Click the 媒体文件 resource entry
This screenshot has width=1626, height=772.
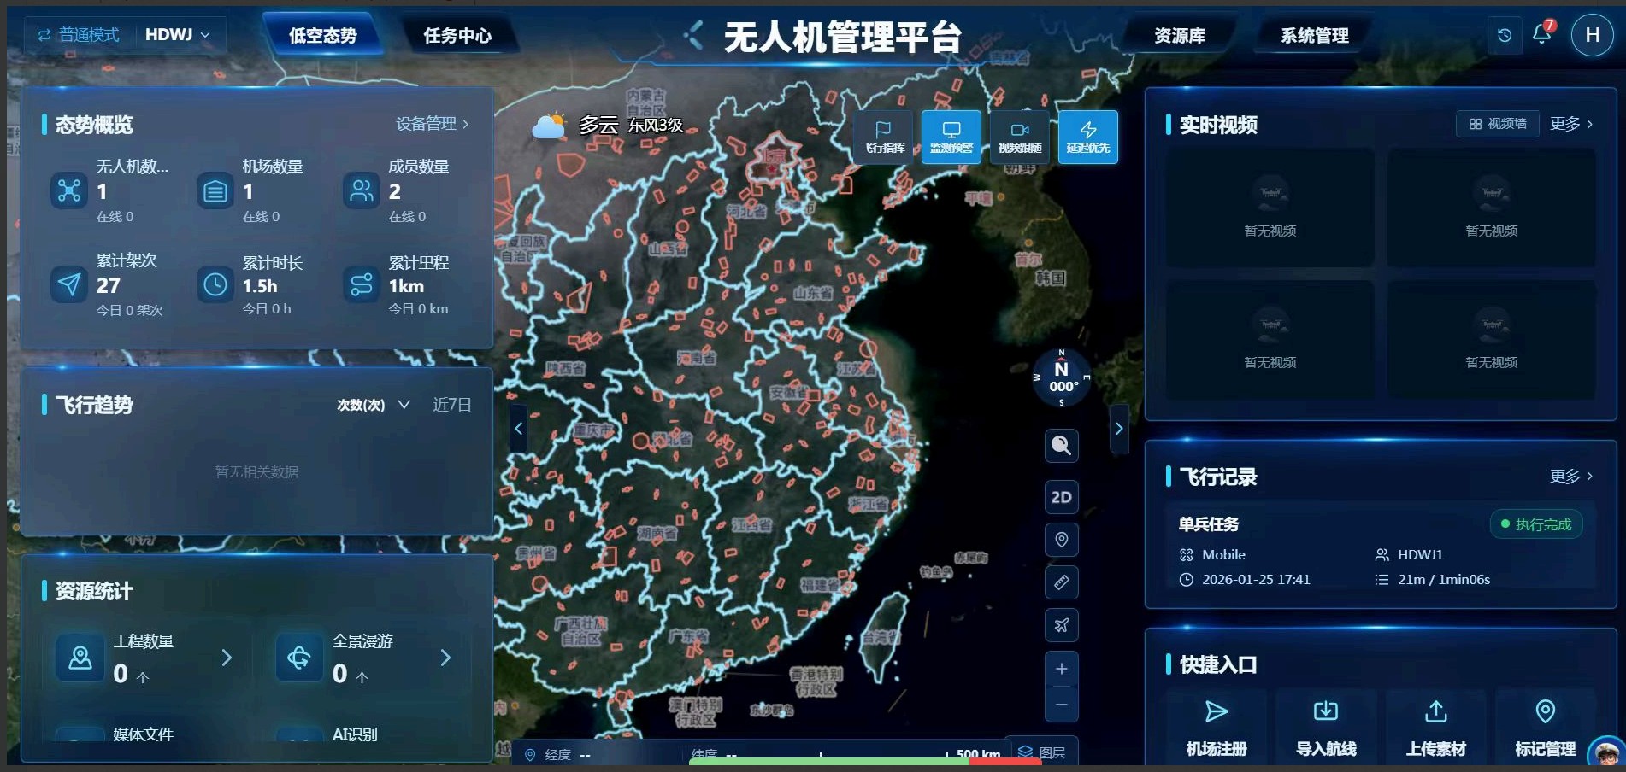[143, 734]
